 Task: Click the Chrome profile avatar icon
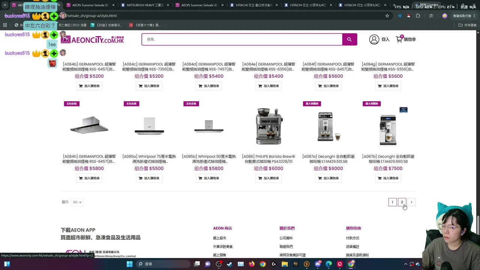point(445,16)
